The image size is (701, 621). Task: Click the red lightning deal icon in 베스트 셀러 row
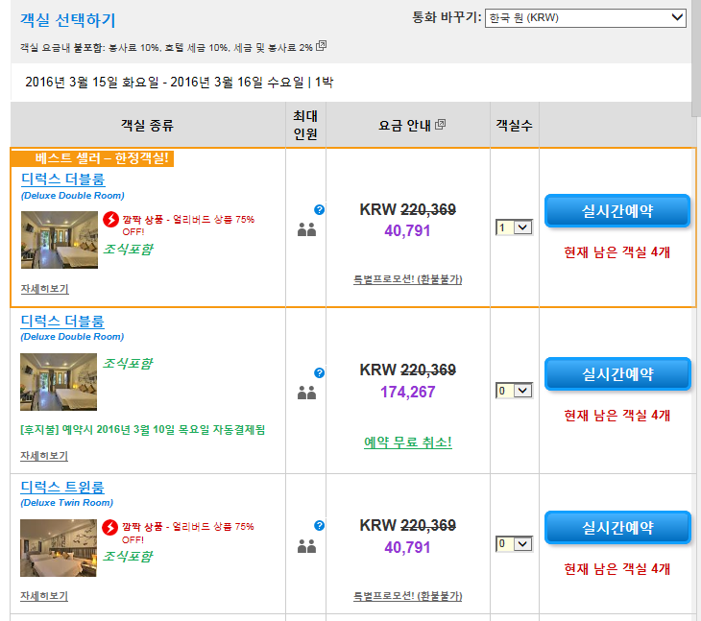point(110,220)
